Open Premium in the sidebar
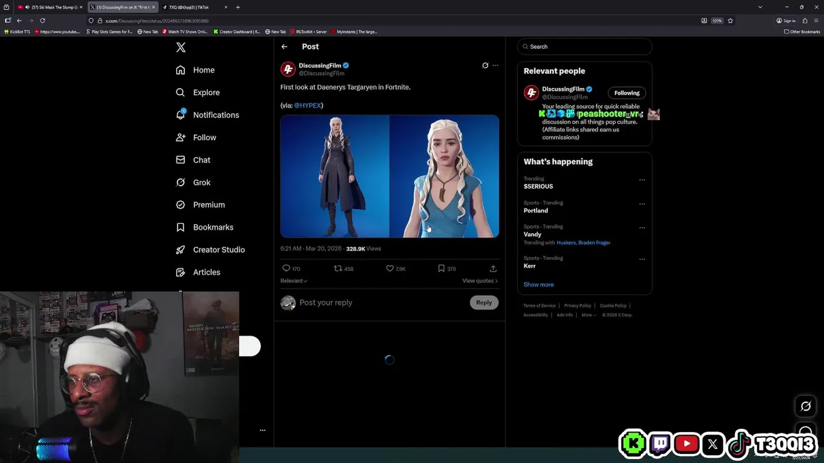 (200, 205)
